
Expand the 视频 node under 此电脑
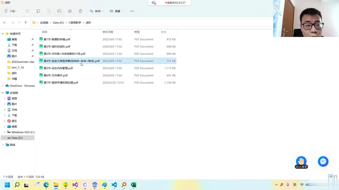pyautogui.click(x=5, y=98)
